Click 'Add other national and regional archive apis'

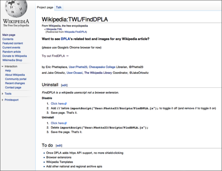(74, 167)
